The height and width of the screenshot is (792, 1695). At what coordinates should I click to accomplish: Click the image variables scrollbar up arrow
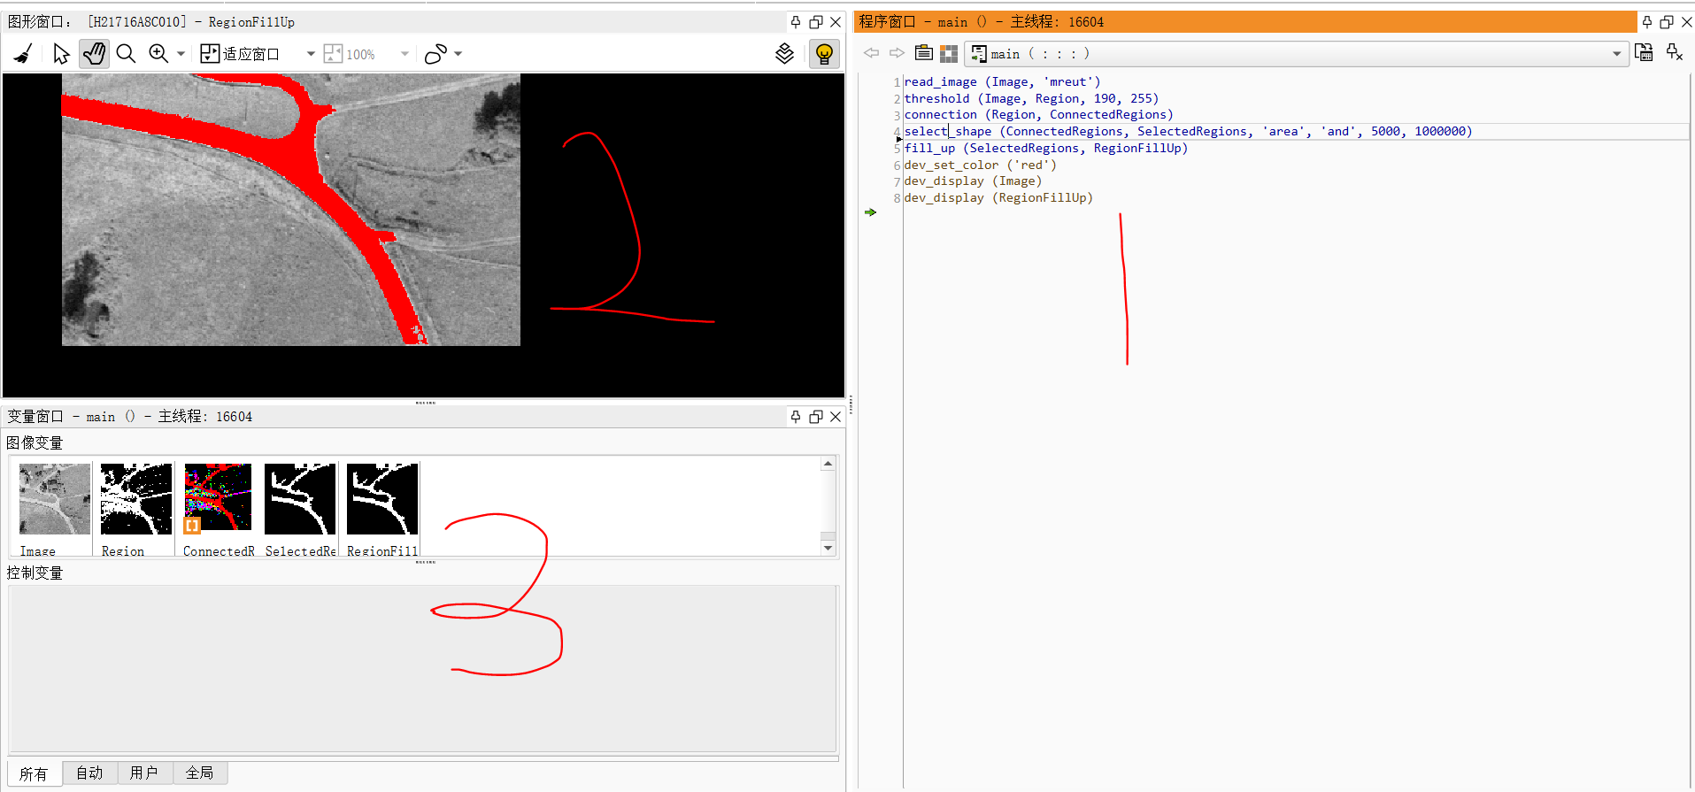(828, 464)
